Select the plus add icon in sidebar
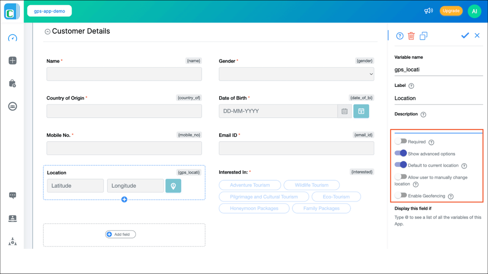Image resolution: width=488 pixels, height=274 pixels. pyautogui.click(x=12, y=60)
